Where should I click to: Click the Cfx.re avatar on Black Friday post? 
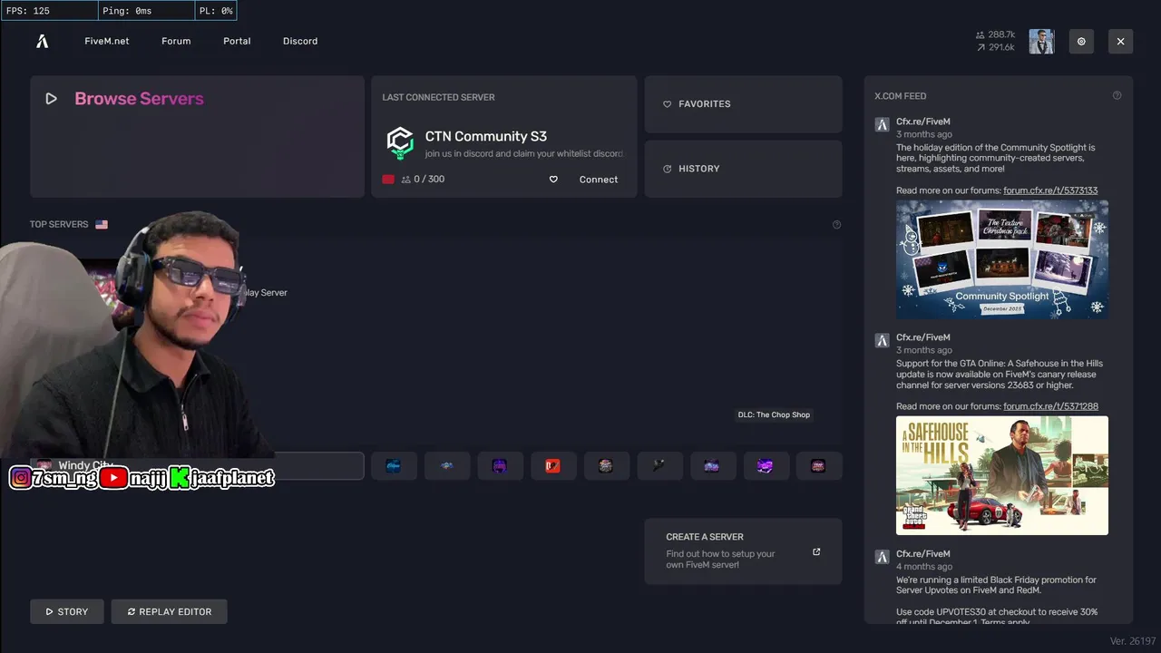tap(882, 556)
